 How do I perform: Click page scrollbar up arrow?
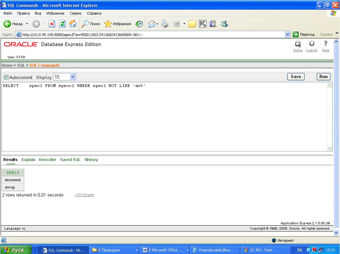pyautogui.click(x=336, y=42)
